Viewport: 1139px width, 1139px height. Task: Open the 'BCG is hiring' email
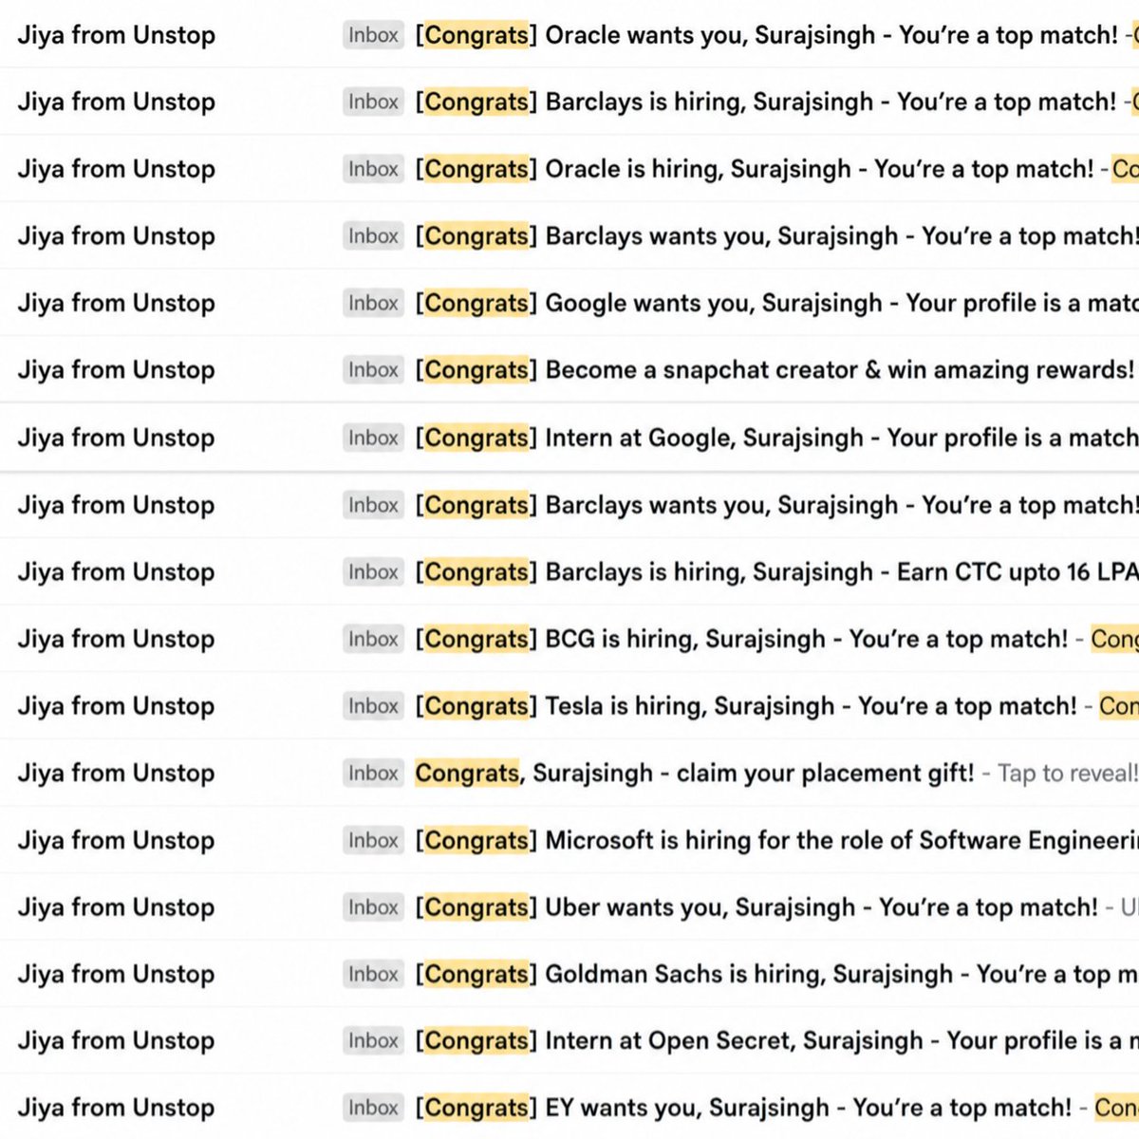569,639
